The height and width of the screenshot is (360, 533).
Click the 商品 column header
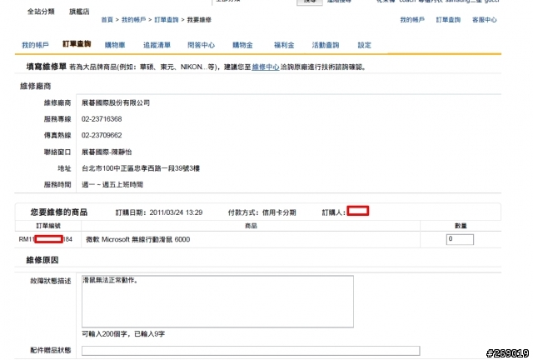251,226
